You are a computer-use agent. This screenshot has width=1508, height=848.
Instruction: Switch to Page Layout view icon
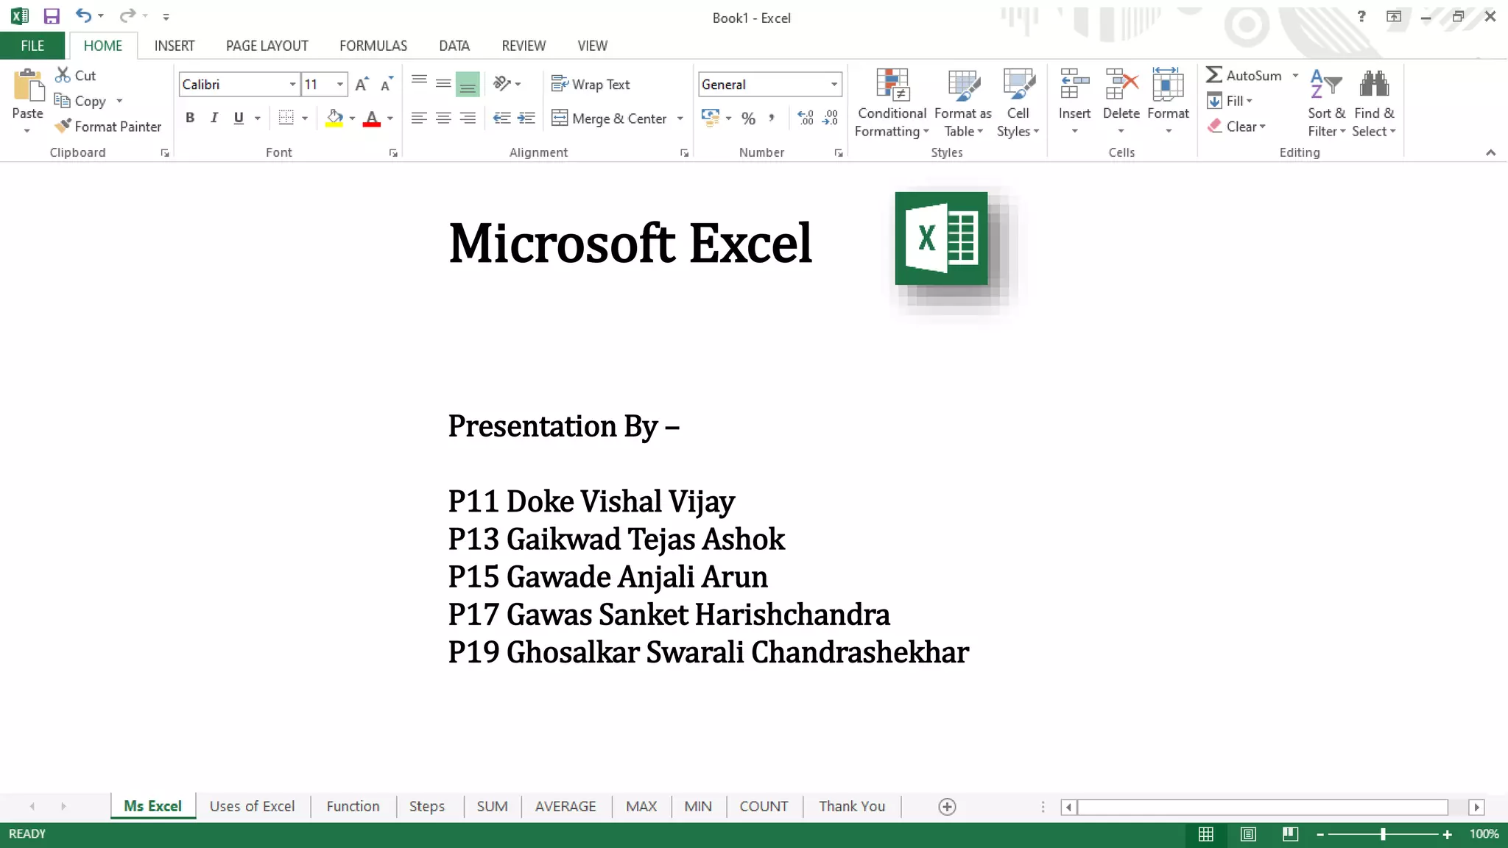1248,834
